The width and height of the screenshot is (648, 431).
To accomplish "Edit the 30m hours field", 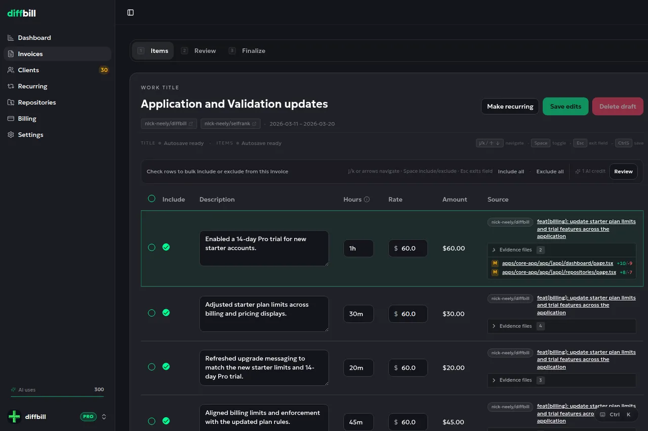I will [358, 314].
